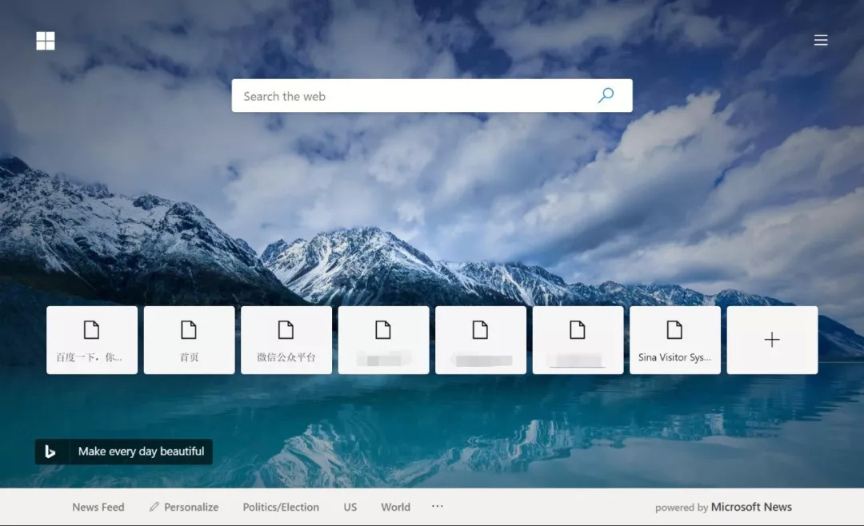The width and height of the screenshot is (864, 526).
Task: Open the fourth blurred-name quick link tile
Action: [x=383, y=340]
